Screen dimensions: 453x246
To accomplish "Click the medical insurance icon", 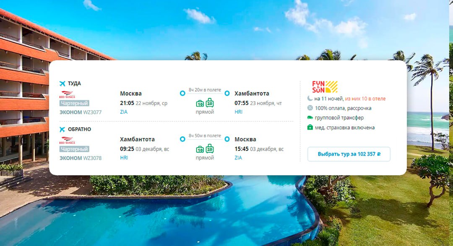I will coord(310,127).
